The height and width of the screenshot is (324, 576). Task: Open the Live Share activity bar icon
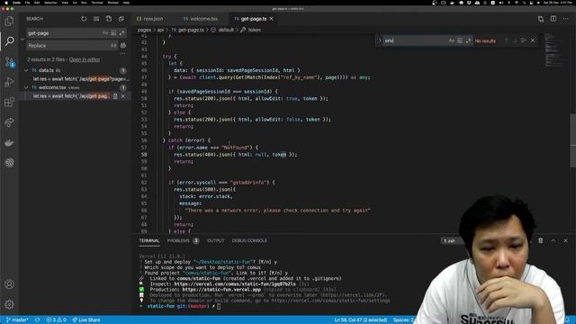[x=9, y=122]
